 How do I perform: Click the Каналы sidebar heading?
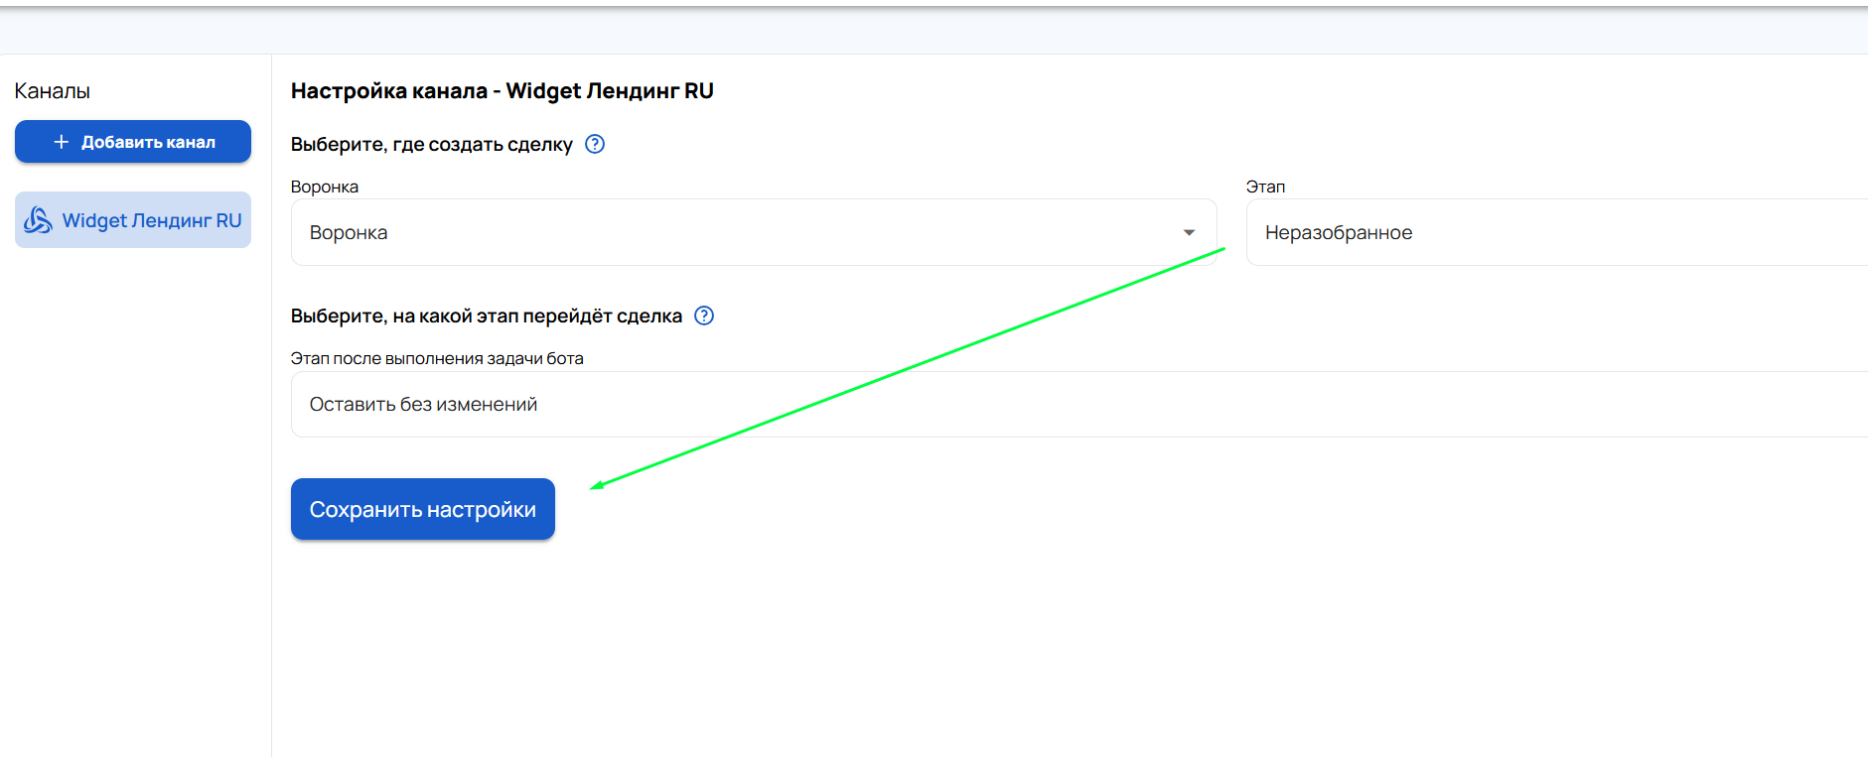pos(53,91)
